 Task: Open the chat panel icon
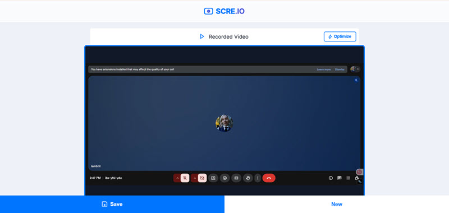[340, 178]
